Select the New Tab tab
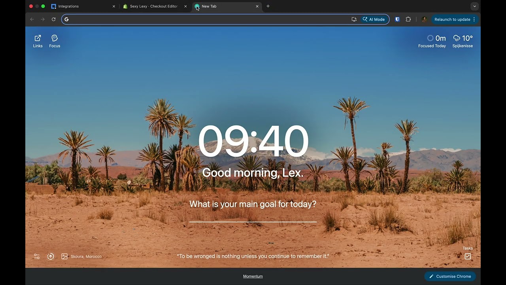Screen dimensions: 506x285 226,6
